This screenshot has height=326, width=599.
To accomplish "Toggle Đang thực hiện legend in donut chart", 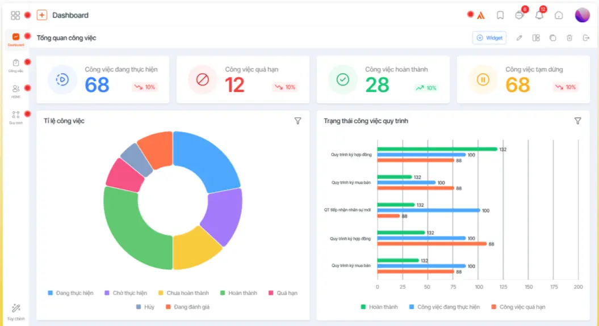I will 70,293.
